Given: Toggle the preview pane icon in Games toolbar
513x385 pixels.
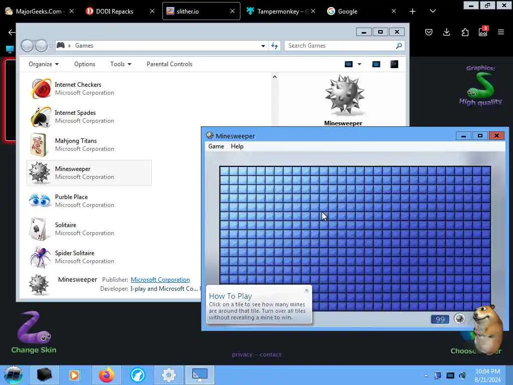Looking at the screenshot, I should [376, 64].
